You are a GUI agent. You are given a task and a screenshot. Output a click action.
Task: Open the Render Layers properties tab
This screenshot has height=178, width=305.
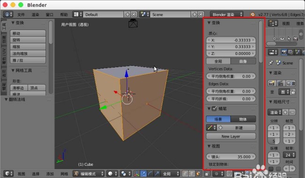(290, 52)
